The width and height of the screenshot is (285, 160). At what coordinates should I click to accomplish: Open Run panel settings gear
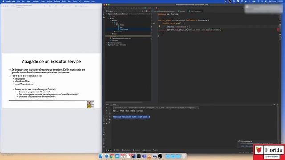(274, 104)
